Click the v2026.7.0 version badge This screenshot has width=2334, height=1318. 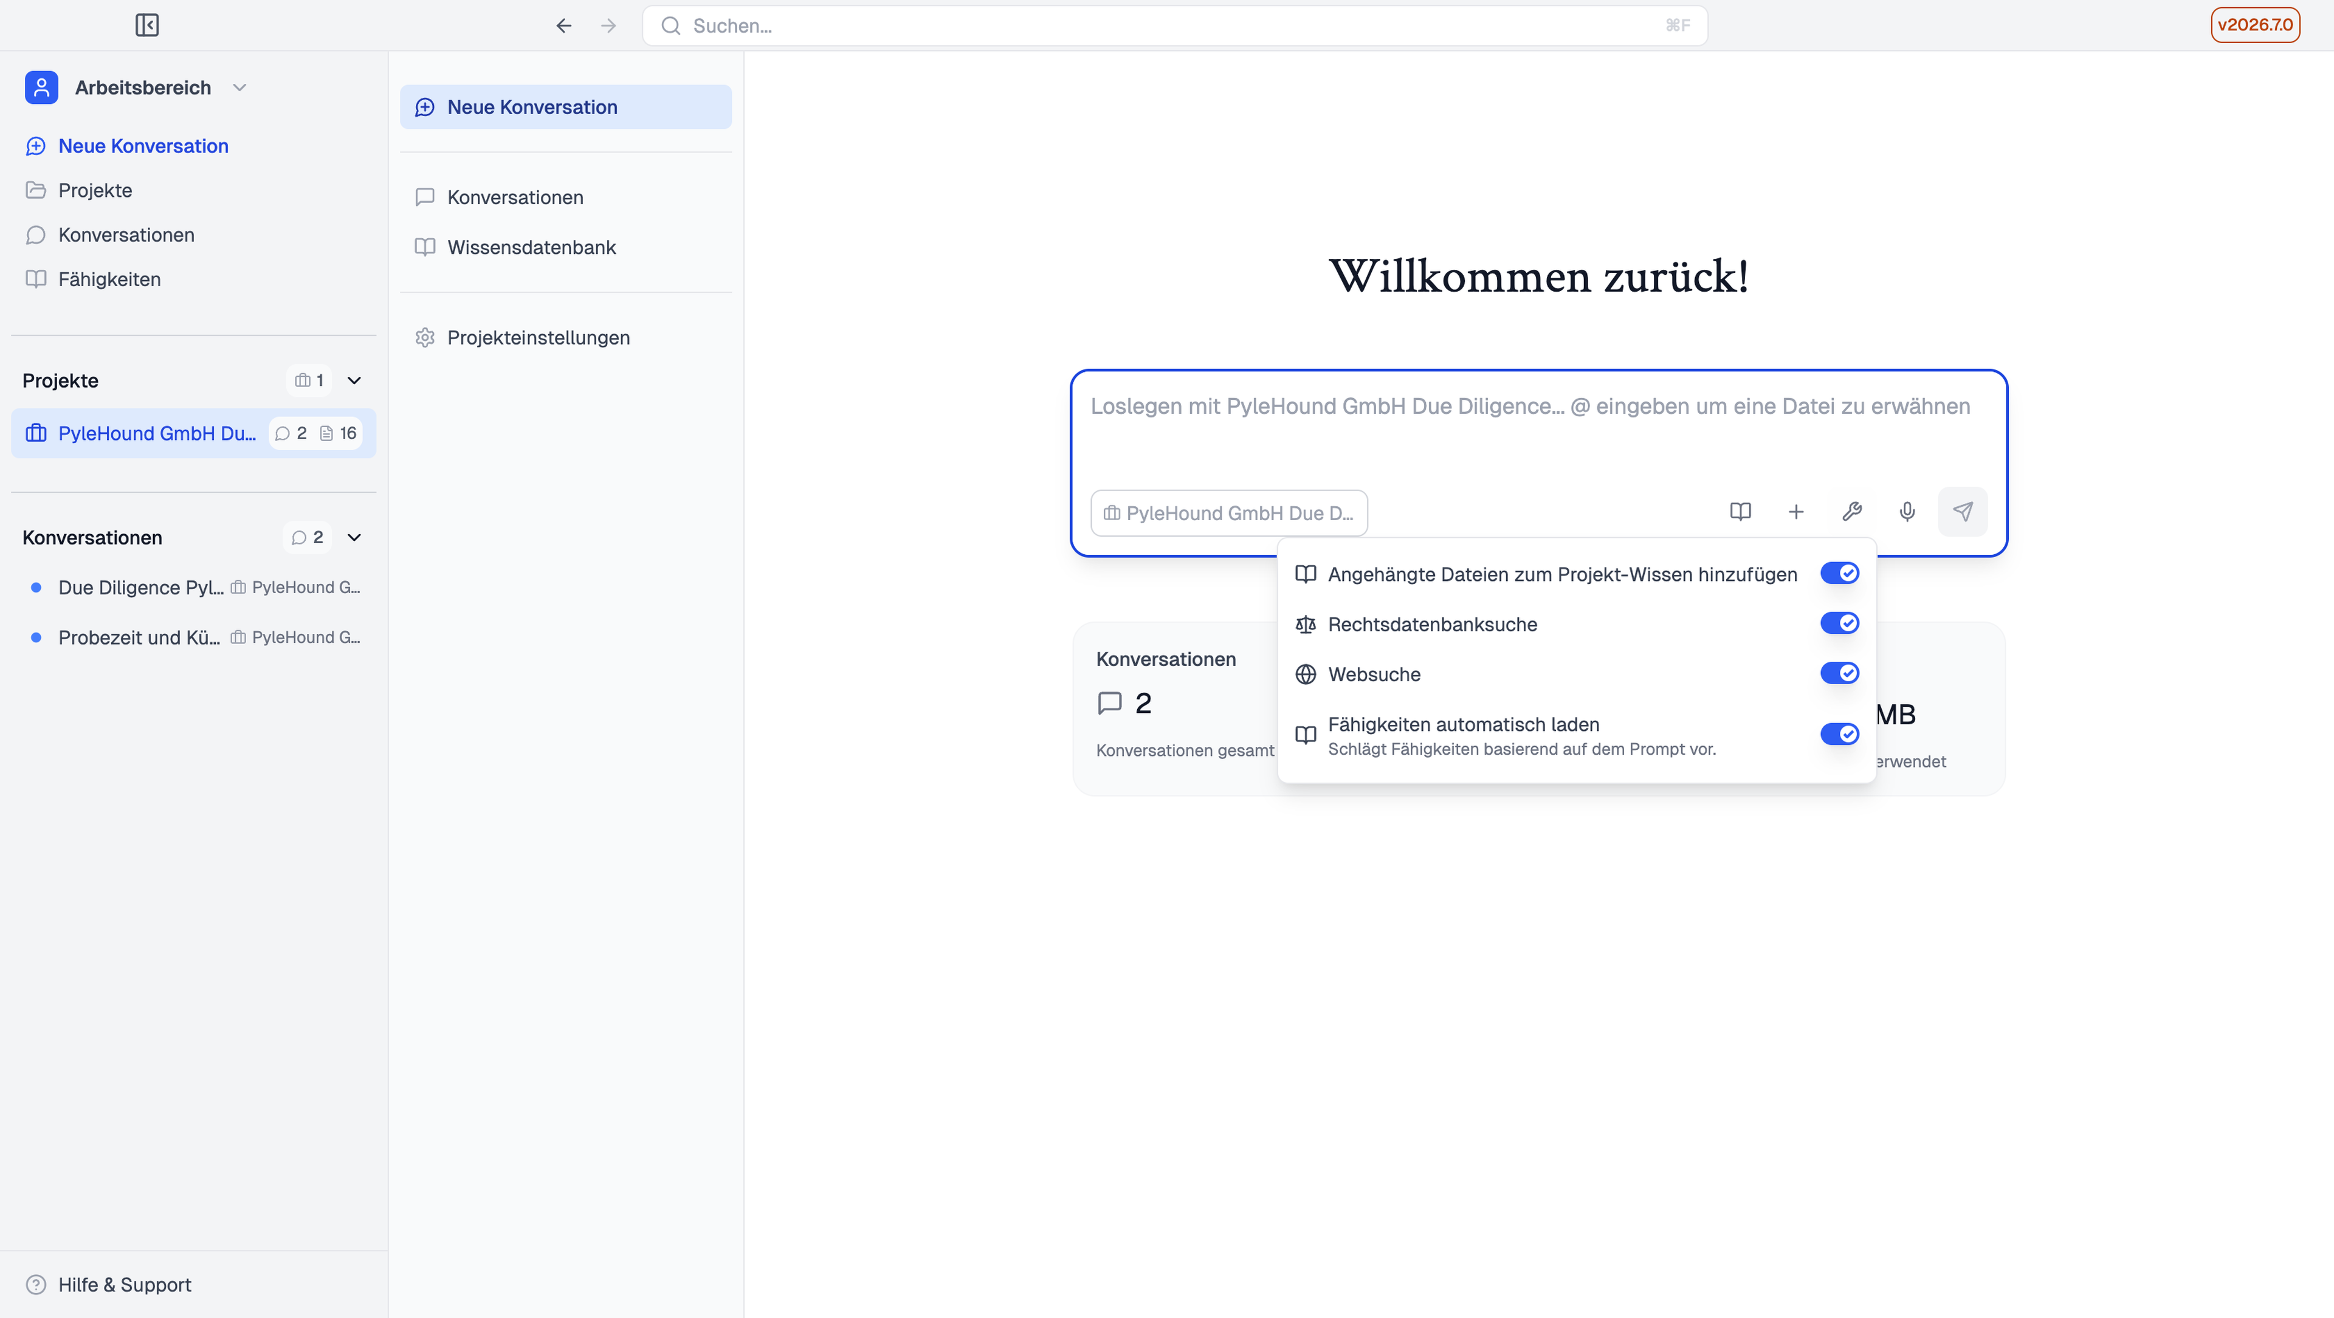pyautogui.click(x=2255, y=26)
